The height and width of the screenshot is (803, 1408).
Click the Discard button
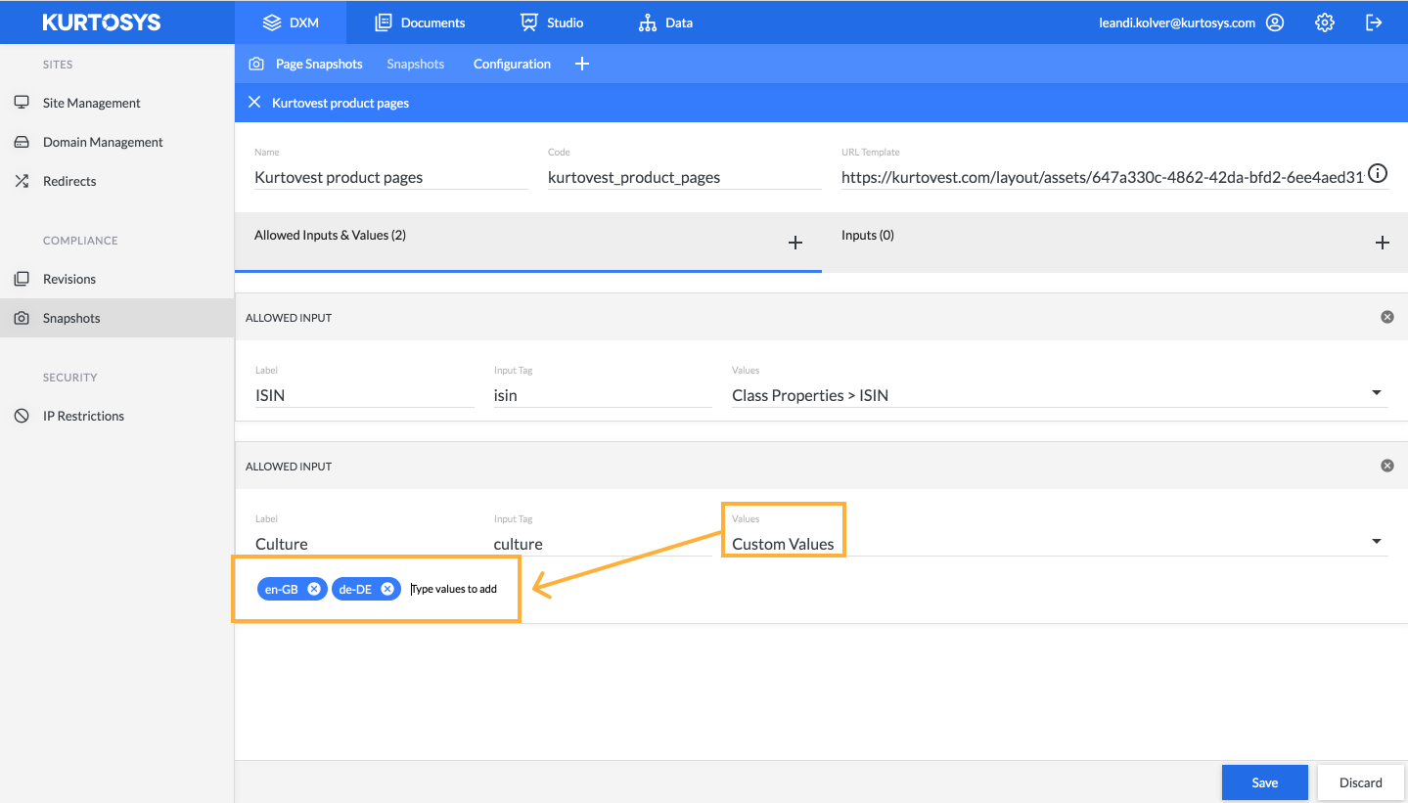1360,782
